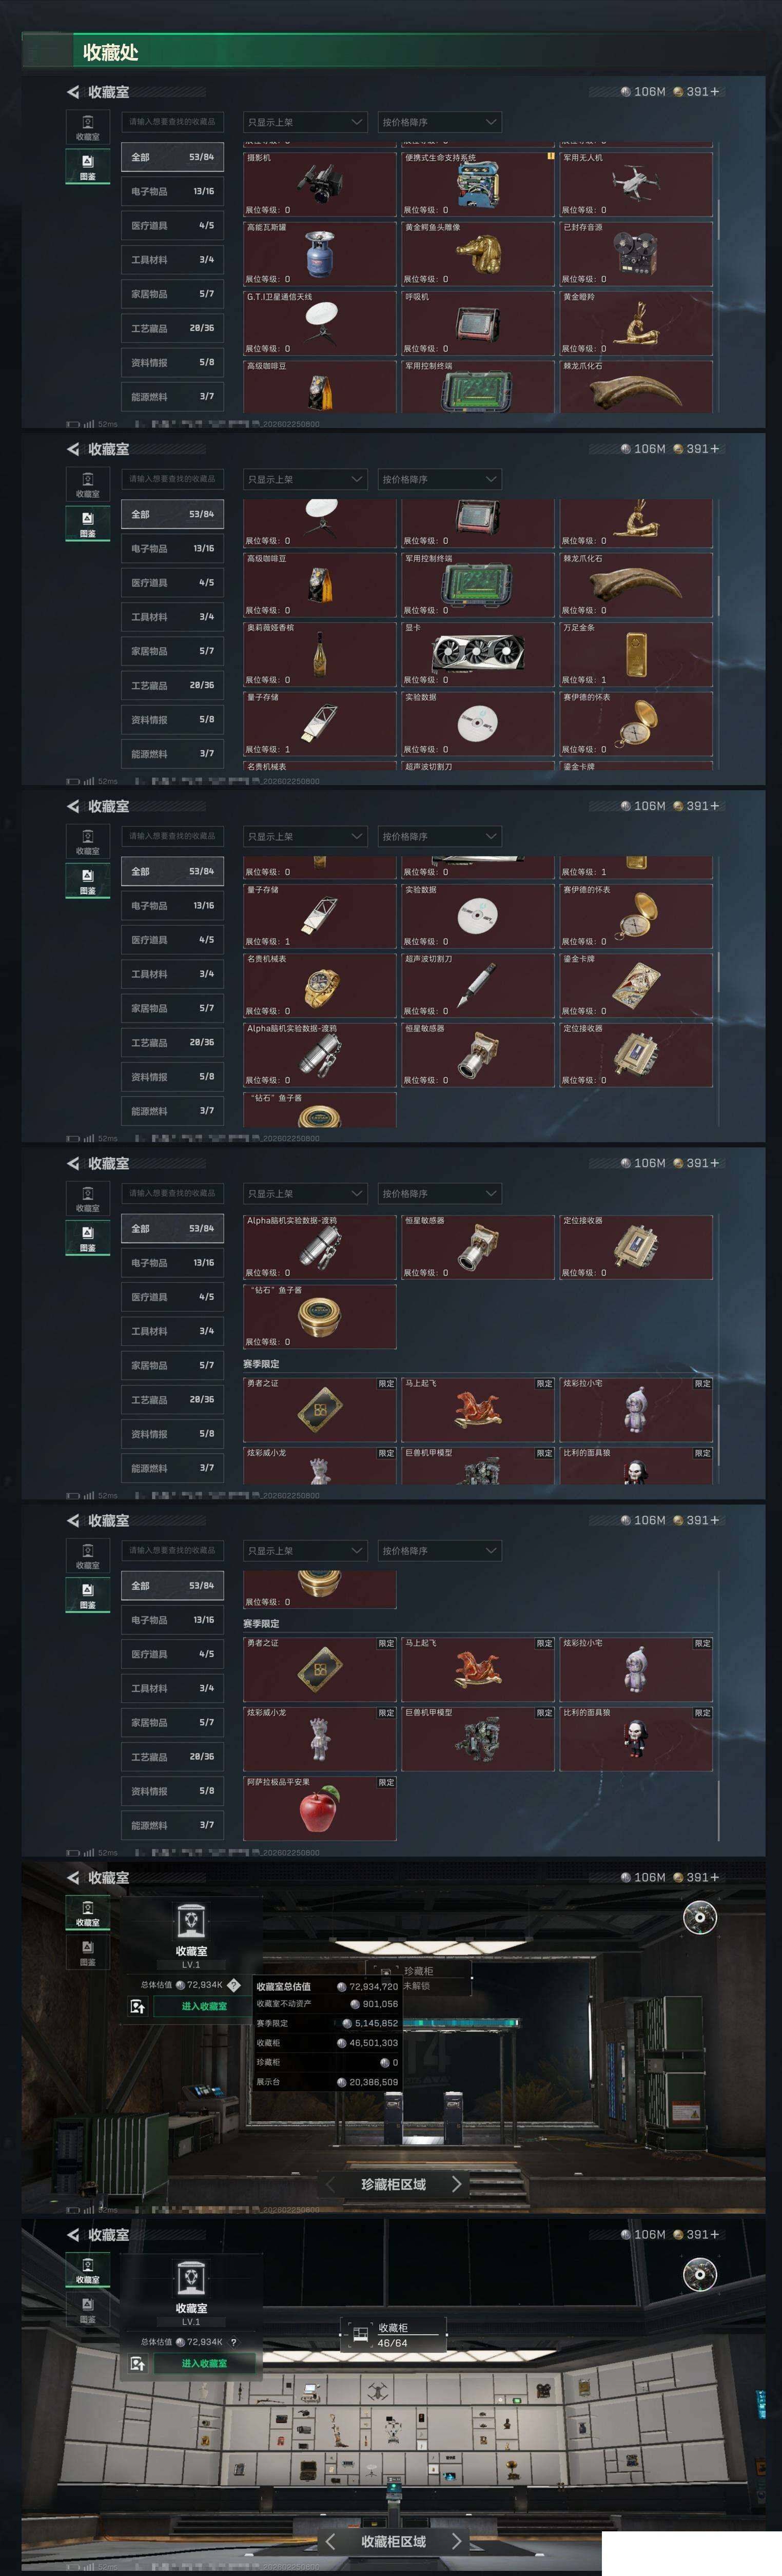
Task: Select the 摄影机 camera item card
Action: tap(320, 183)
